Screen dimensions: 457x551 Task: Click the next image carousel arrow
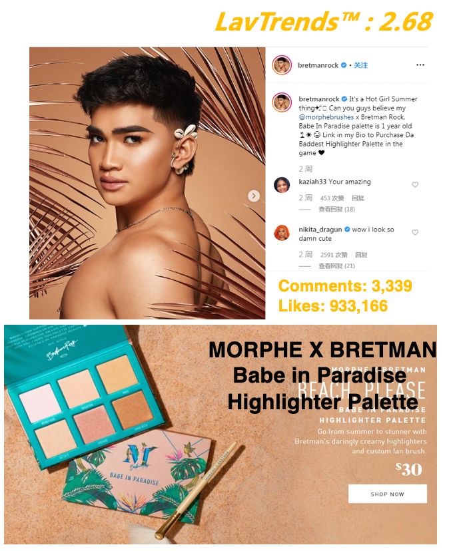click(254, 196)
